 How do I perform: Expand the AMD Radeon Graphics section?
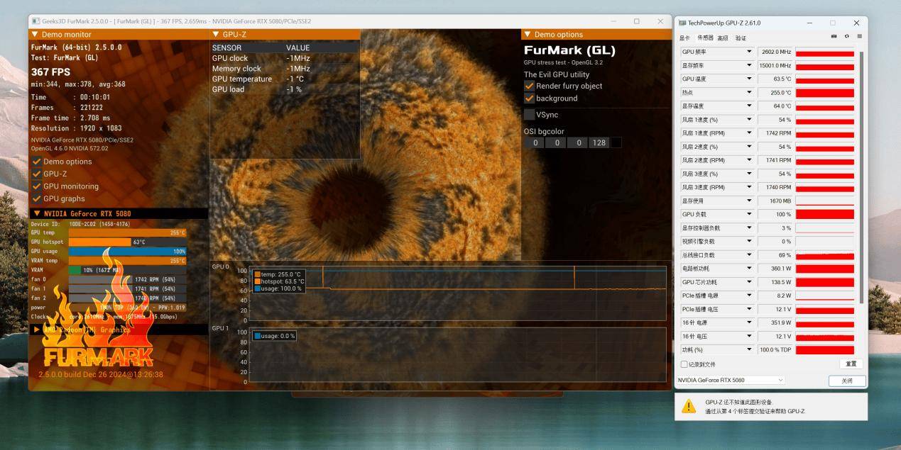point(36,330)
